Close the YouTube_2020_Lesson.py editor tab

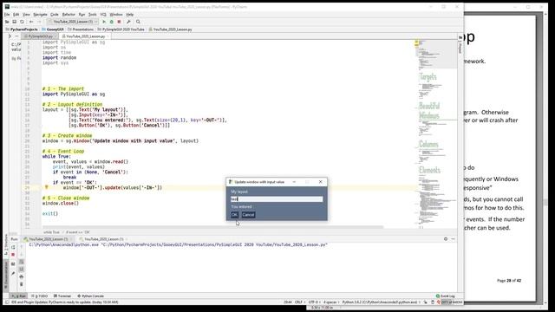[108, 36]
